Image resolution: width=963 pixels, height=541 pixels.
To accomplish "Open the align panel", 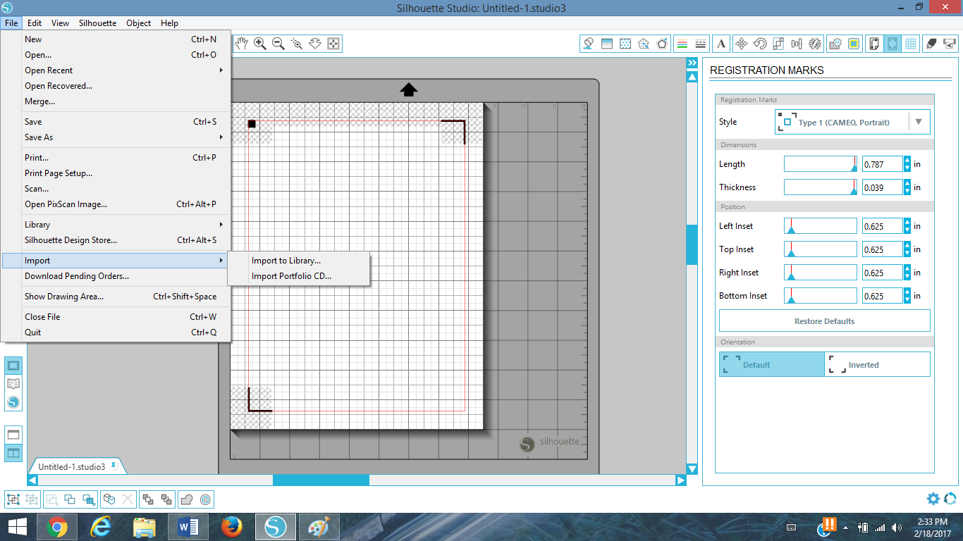I will 797,44.
